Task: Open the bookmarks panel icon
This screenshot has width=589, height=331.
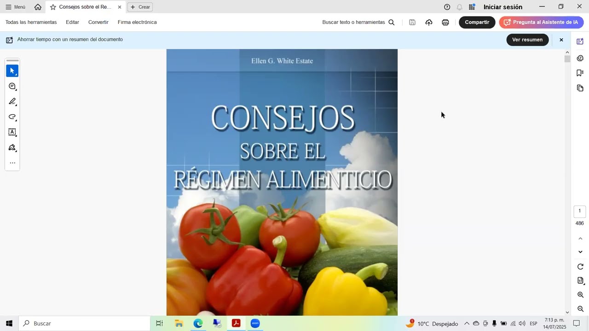Action: click(580, 73)
